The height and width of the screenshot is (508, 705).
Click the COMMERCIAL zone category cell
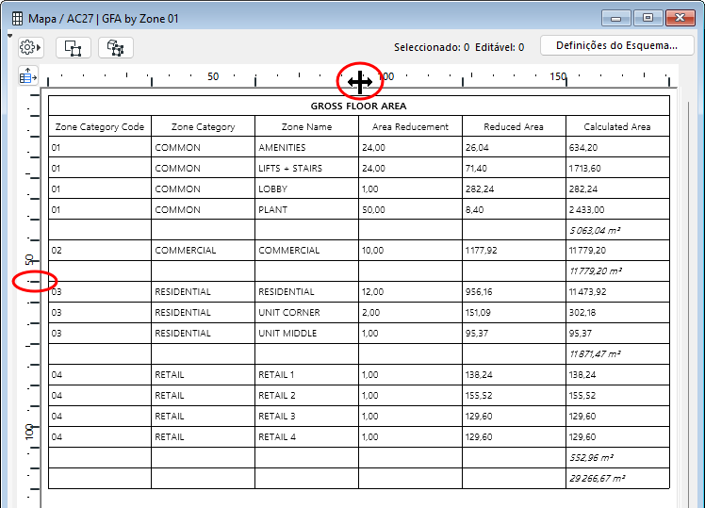coord(204,251)
